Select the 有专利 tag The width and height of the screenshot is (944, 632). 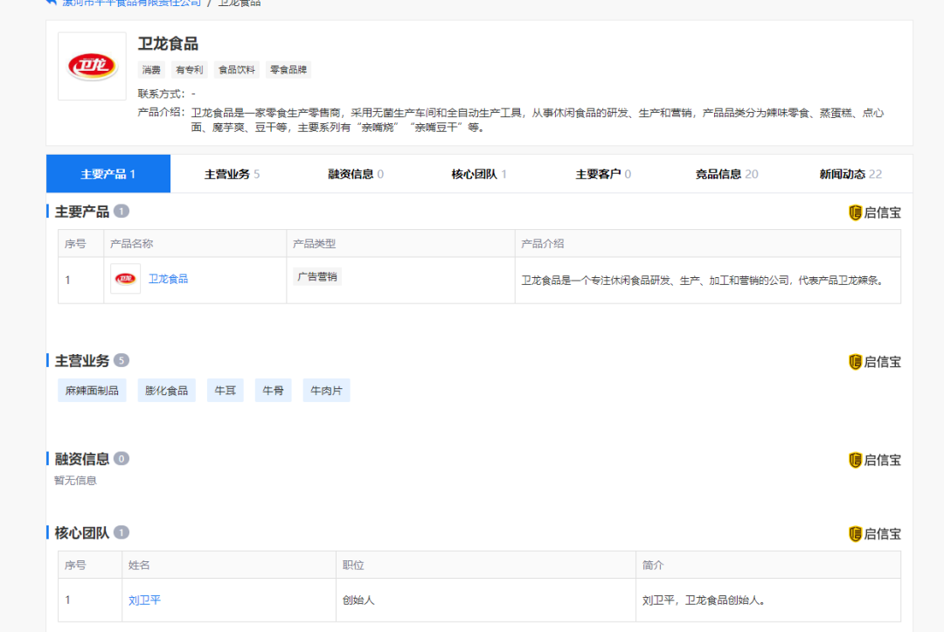[x=189, y=69]
